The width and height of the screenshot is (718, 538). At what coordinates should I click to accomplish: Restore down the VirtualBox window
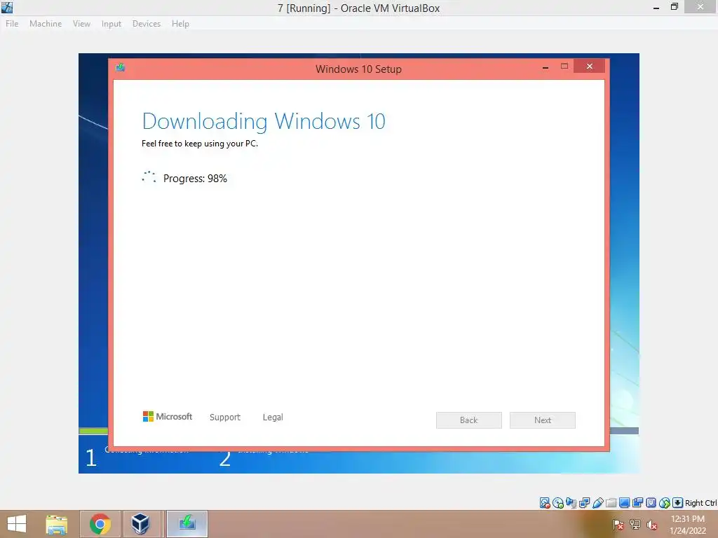click(x=674, y=7)
